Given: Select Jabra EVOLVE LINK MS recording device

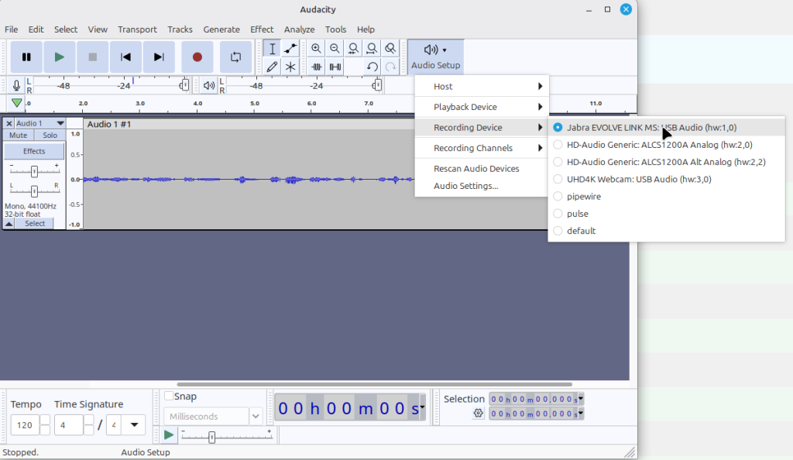Looking at the screenshot, I should pyautogui.click(x=667, y=127).
